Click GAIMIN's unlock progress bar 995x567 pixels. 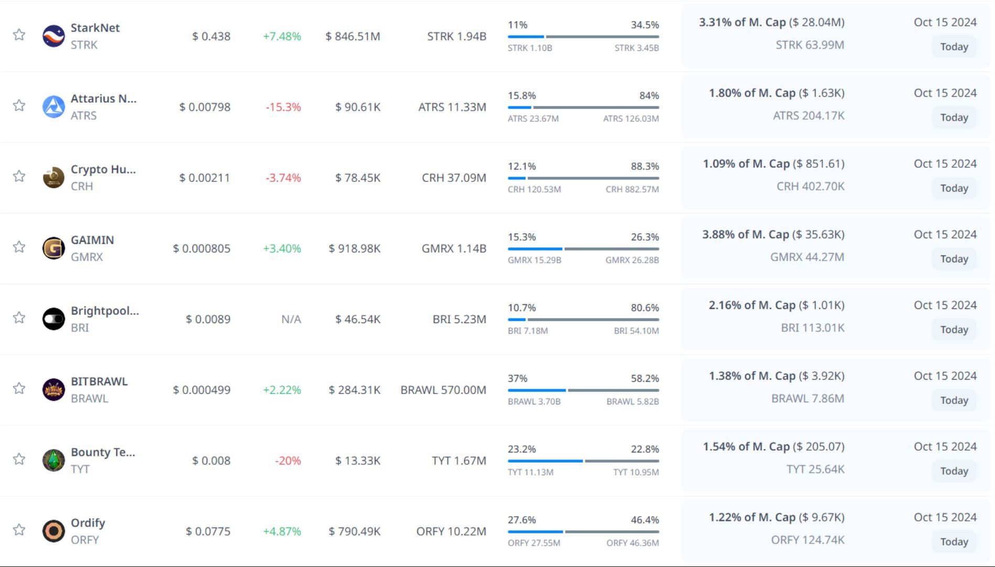pyautogui.click(x=583, y=249)
